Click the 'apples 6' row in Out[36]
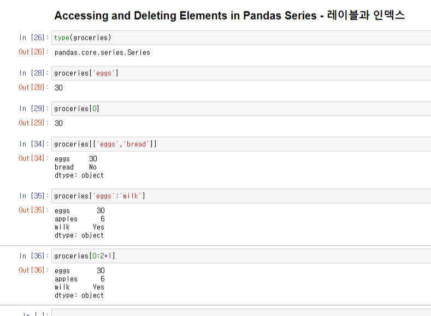The width and height of the screenshot is (431, 316). [80, 279]
